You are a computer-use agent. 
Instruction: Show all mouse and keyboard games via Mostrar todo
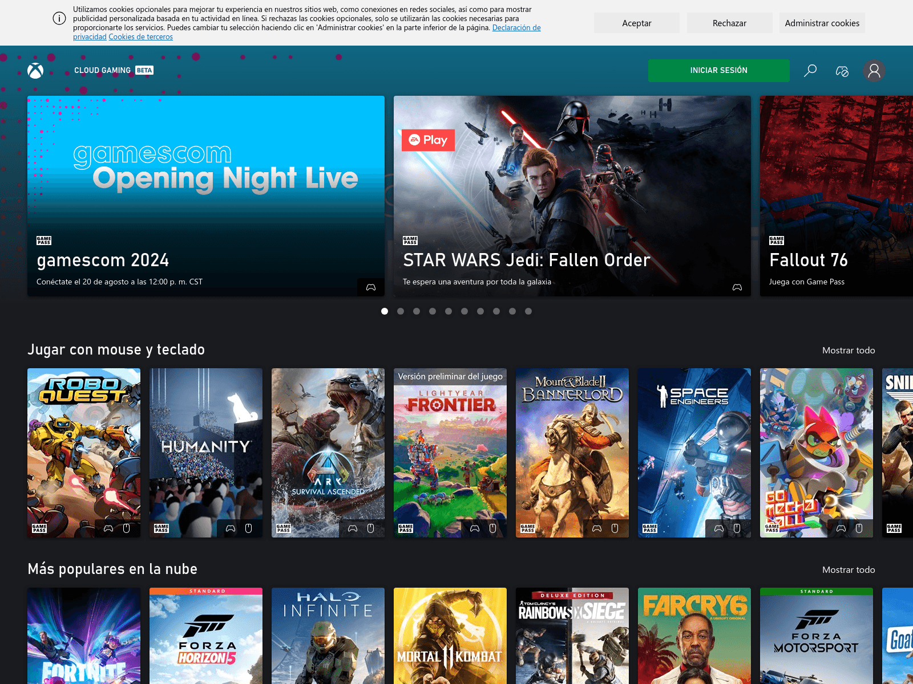click(849, 350)
